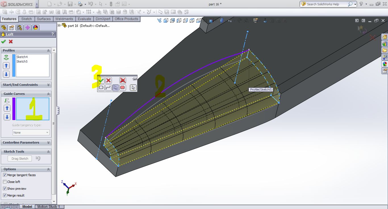Select Sketch5 in Profiles list

pyautogui.click(x=22, y=61)
